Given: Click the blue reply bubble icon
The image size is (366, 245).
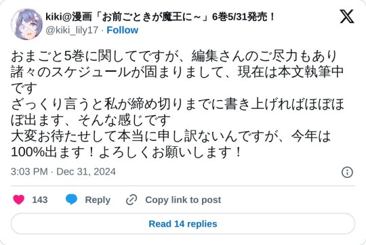Looking at the screenshot, I should pyautogui.click(x=71, y=199).
